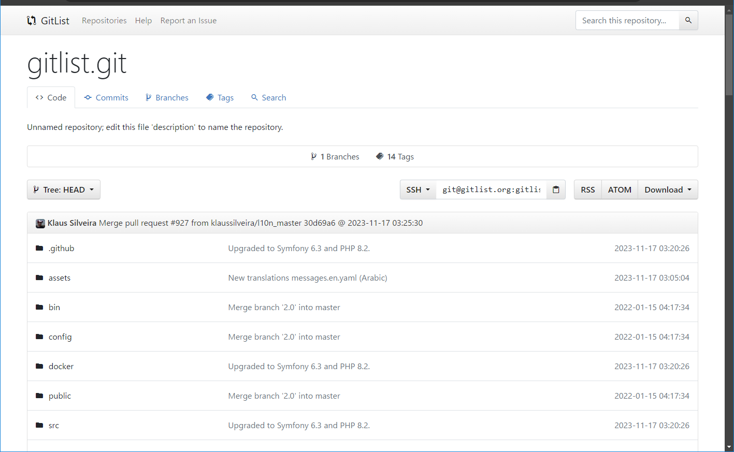The width and height of the screenshot is (734, 452).
Task: Click Klaus Silveira's avatar image
Action: click(40, 223)
